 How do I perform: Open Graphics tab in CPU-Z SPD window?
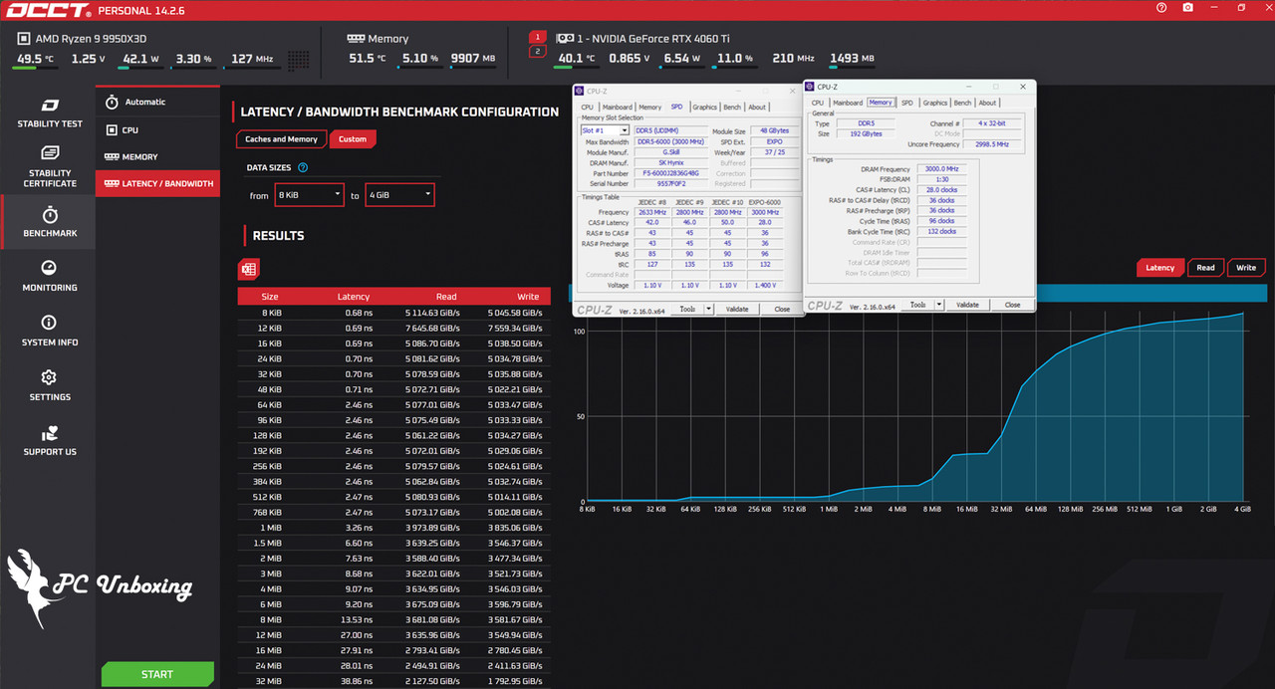705,107
